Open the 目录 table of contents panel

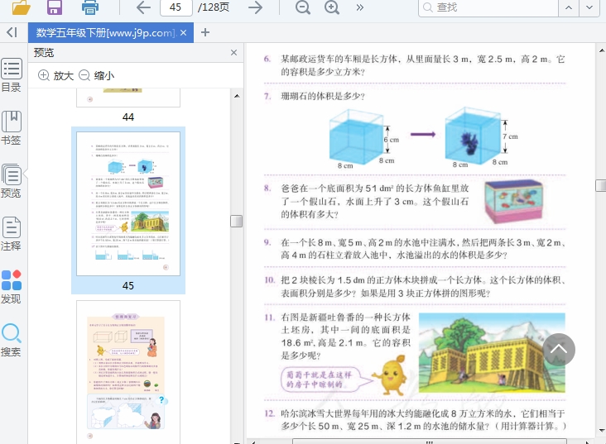point(12,75)
